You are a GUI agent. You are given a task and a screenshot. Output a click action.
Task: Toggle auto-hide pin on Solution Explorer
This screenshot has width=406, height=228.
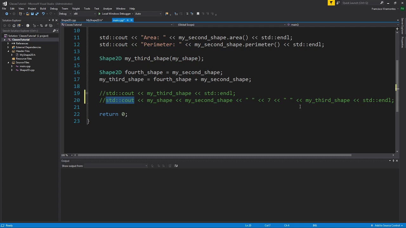53,20
